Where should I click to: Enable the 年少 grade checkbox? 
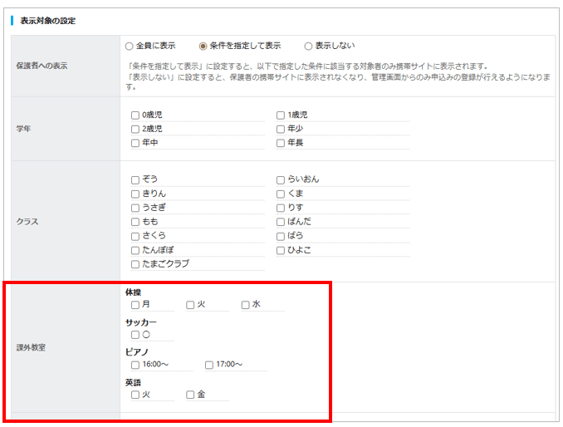pos(281,130)
